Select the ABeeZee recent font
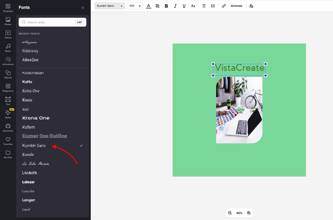 tap(30, 60)
